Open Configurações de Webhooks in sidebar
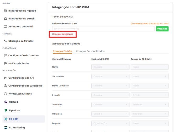 (x=25, y=86)
